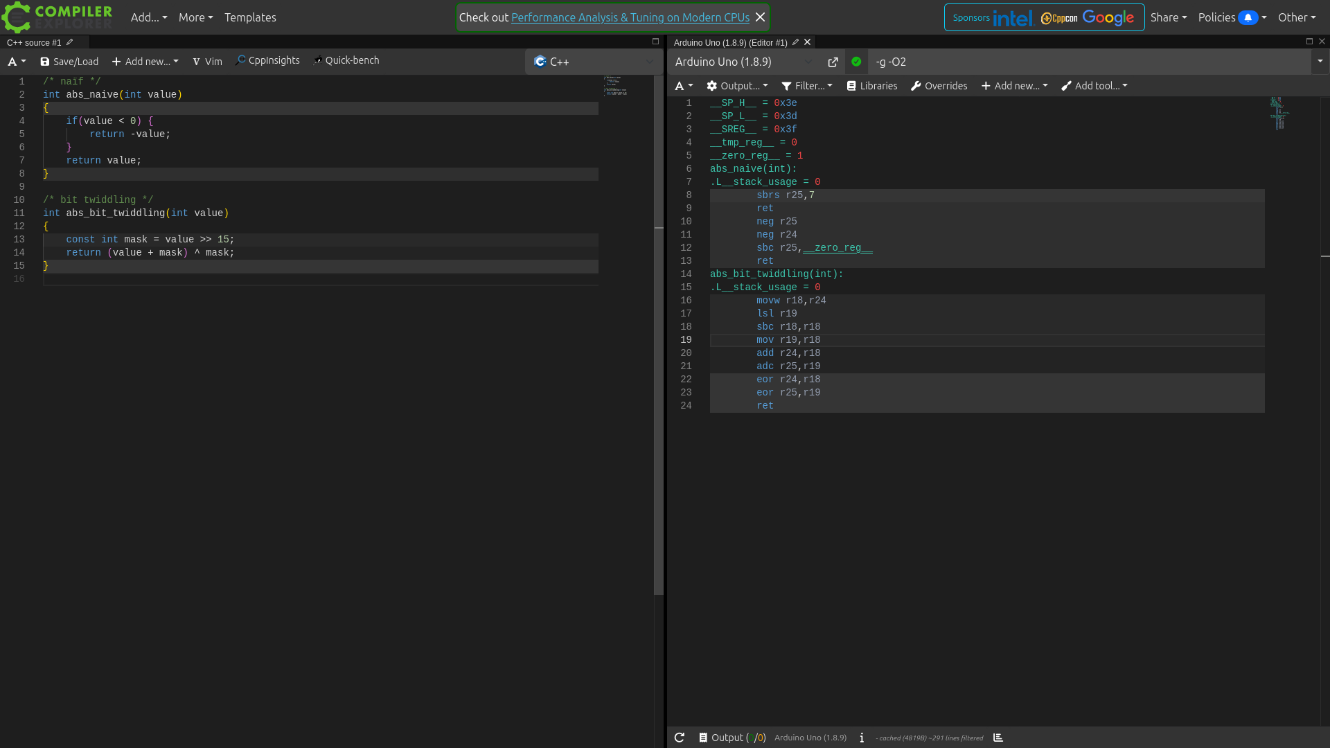Open source editor font size menu

(17, 62)
